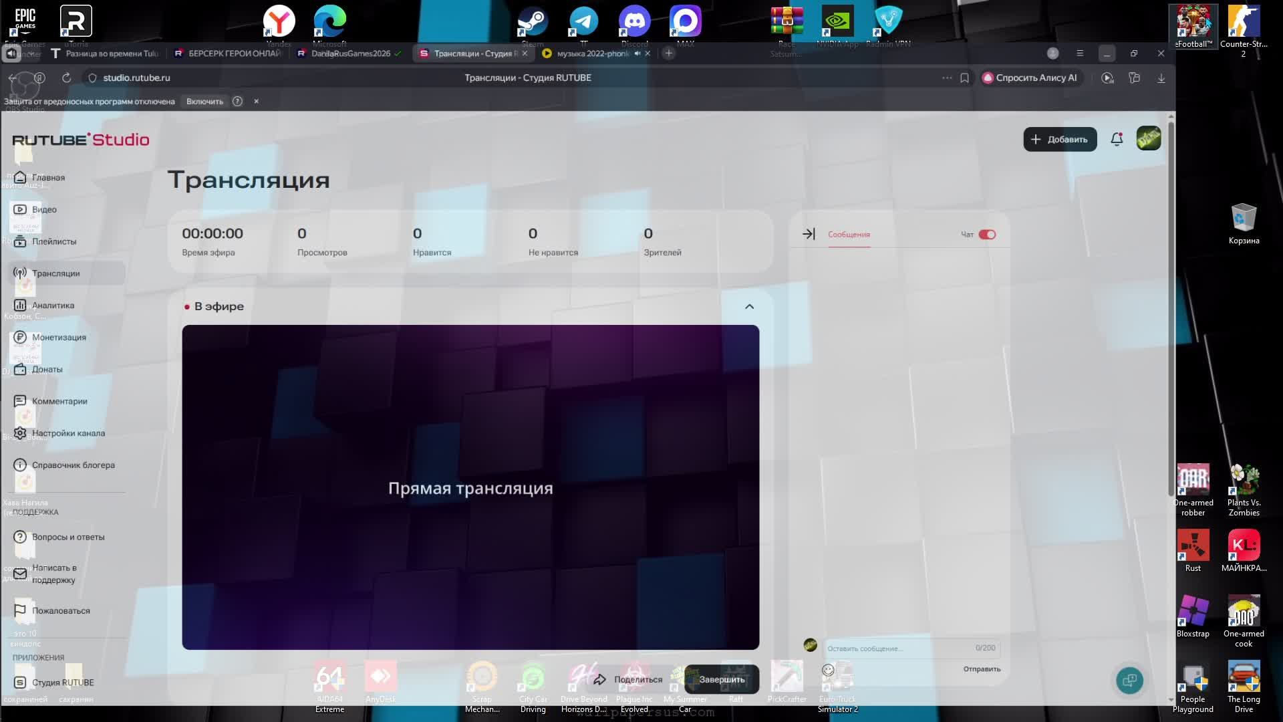Open Аналитика in the sidebar
The width and height of the screenshot is (1283, 722).
pyautogui.click(x=44, y=306)
